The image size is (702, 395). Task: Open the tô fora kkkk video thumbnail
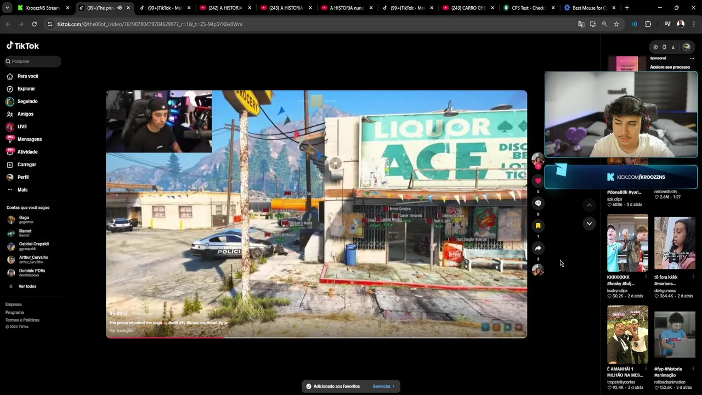[675, 243]
